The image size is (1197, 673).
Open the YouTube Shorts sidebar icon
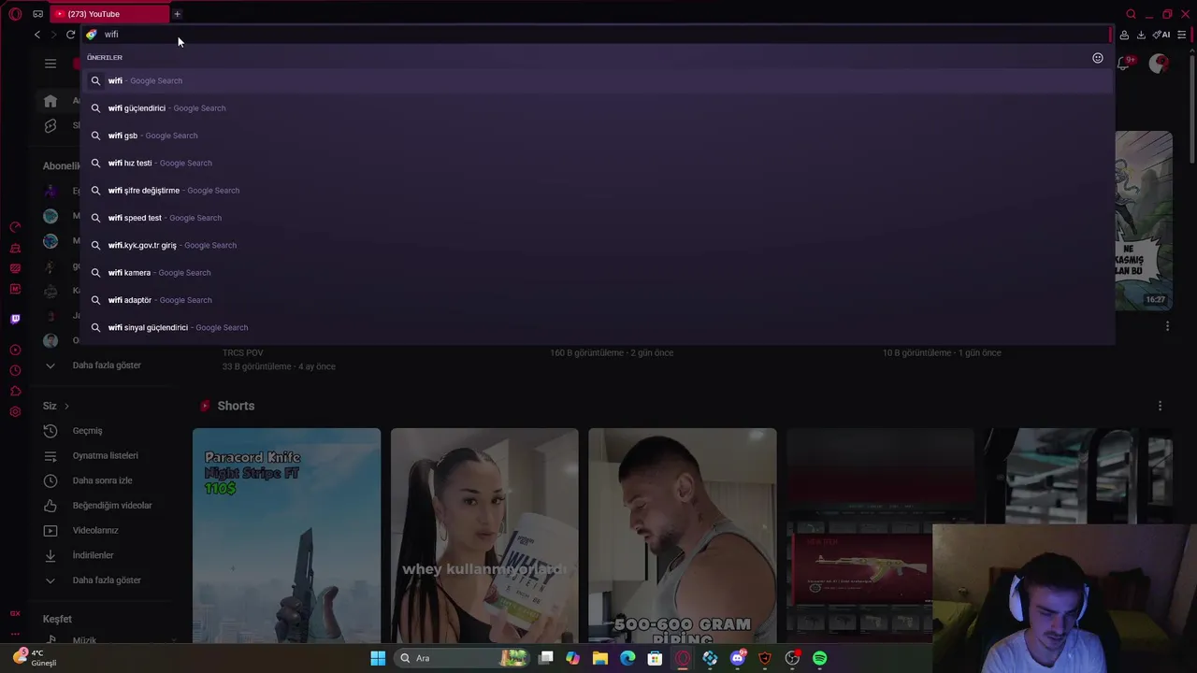50,125
